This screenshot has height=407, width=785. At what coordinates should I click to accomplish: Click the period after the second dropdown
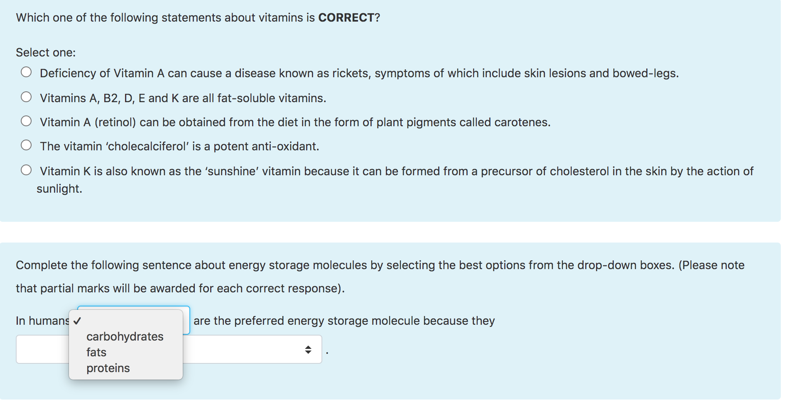[328, 351]
